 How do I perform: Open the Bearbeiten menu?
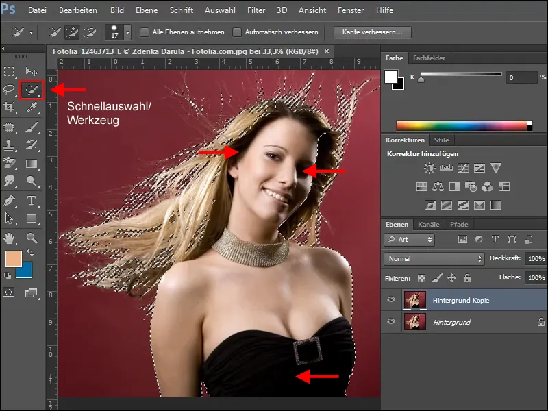click(78, 10)
